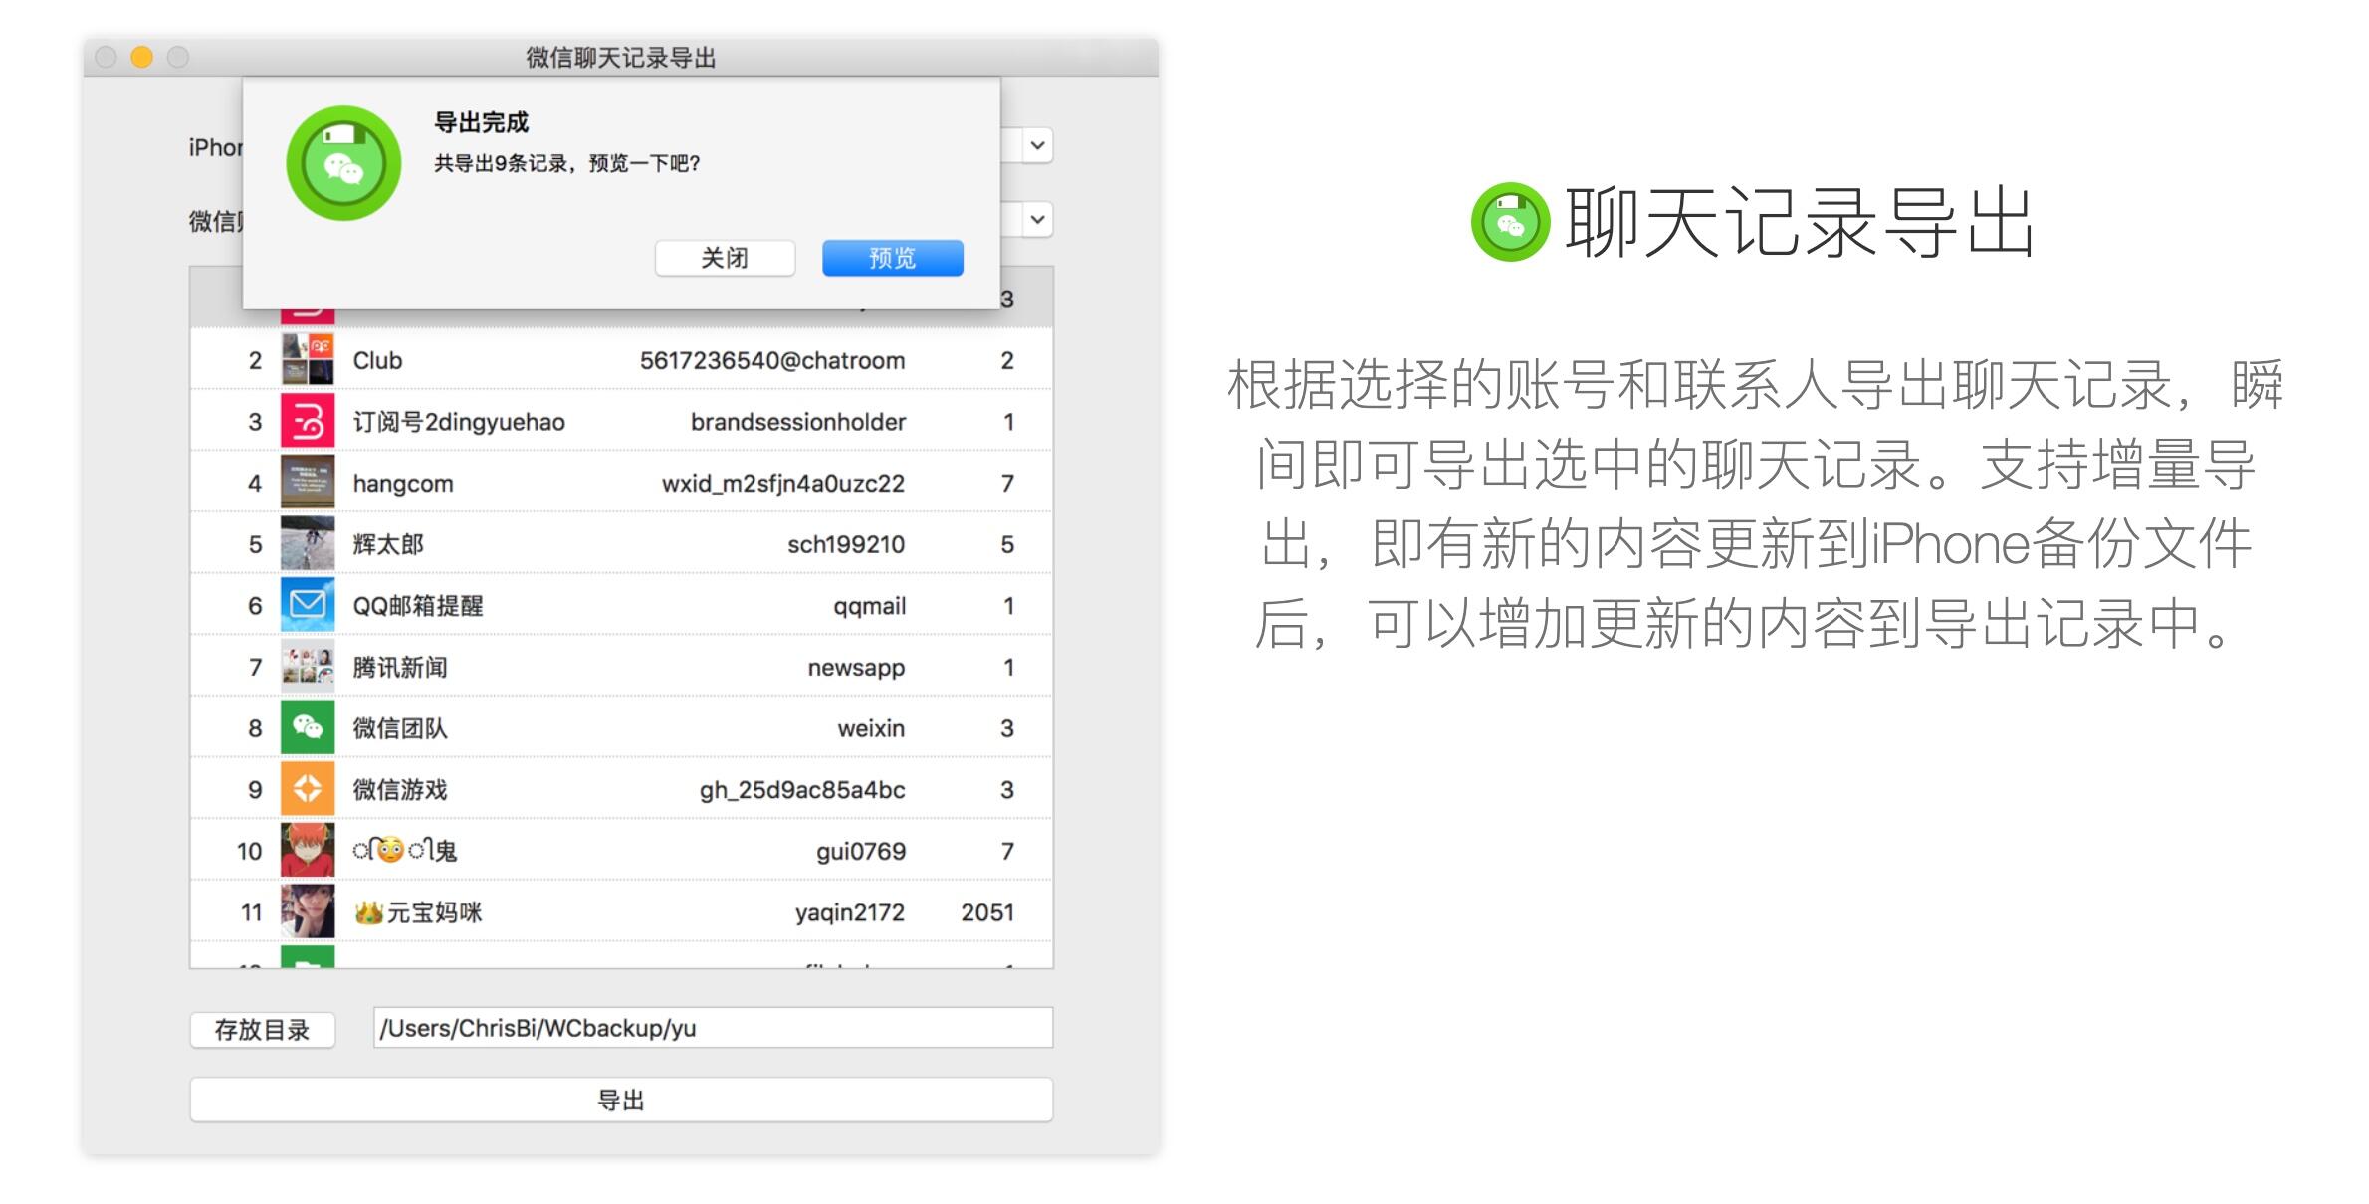Focus the /Users/ChrisBi/WCbackup/yu path field
Image resolution: width=2369 pixels, height=1204 pixels.
(713, 1028)
